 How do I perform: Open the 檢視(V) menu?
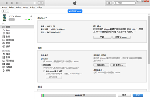click(18, 7)
